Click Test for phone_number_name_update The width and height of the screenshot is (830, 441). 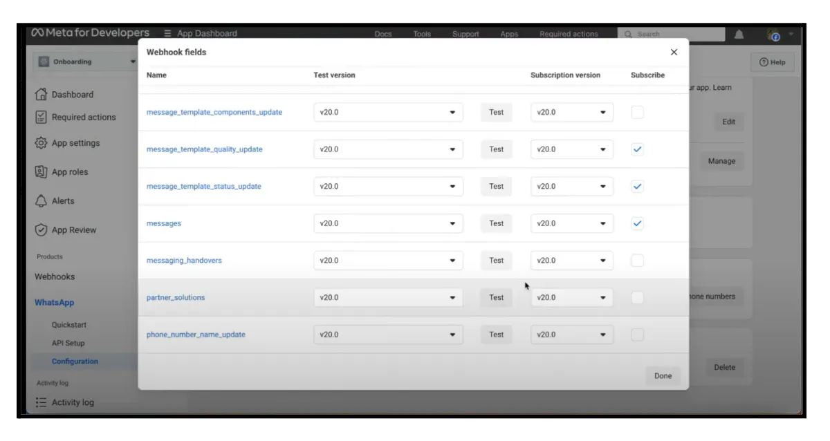point(497,335)
